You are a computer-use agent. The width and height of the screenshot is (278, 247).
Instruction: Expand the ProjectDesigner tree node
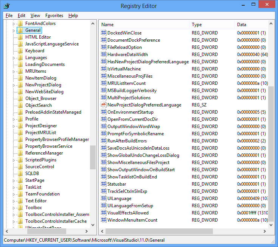14,126
